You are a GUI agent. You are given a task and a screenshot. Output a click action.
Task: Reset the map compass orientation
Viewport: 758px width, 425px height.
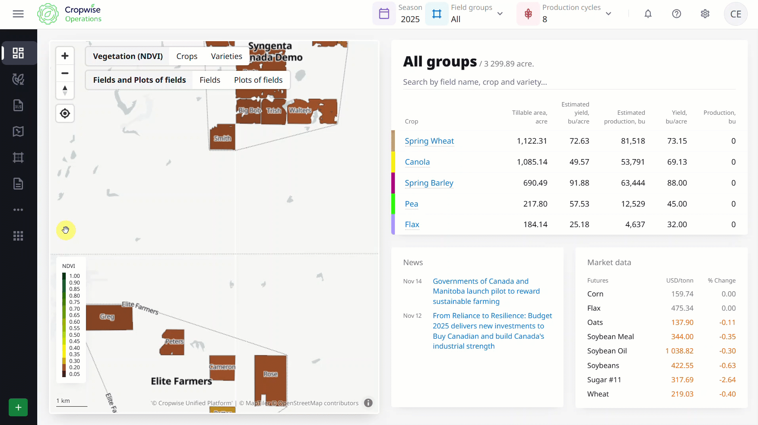click(65, 90)
